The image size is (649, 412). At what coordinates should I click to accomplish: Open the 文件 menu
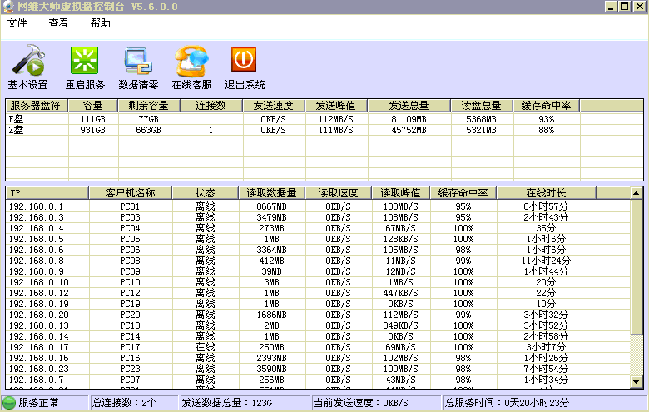click(17, 23)
